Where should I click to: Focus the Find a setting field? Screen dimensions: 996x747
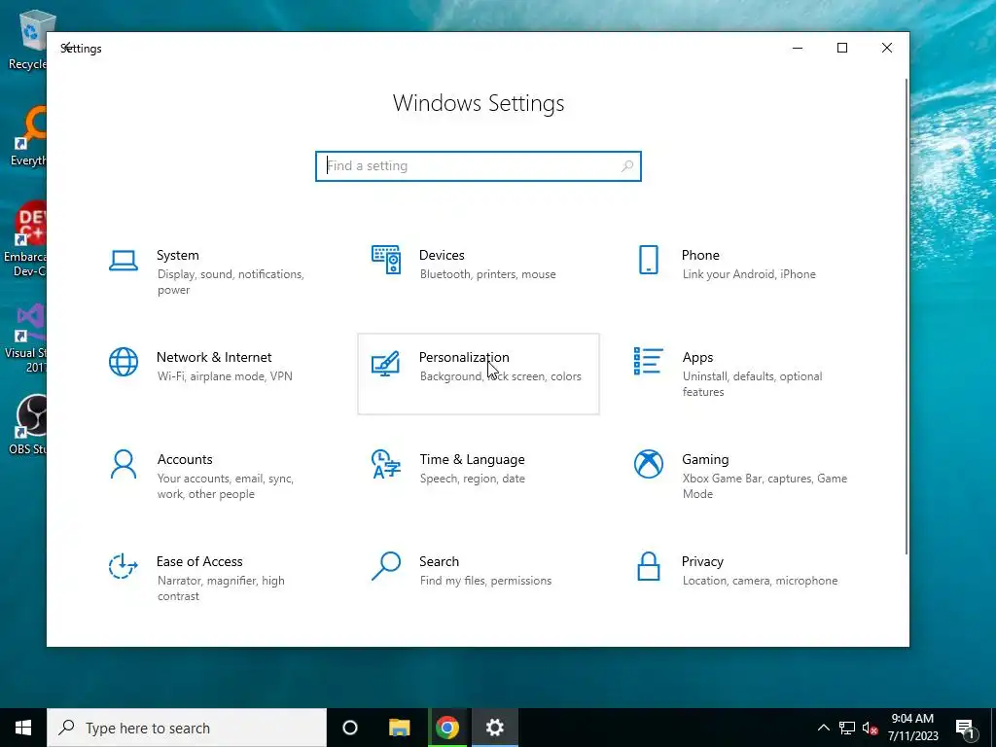(479, 165)
